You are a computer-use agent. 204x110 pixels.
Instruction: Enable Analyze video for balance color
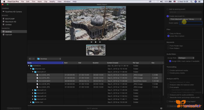coord(168,85)
